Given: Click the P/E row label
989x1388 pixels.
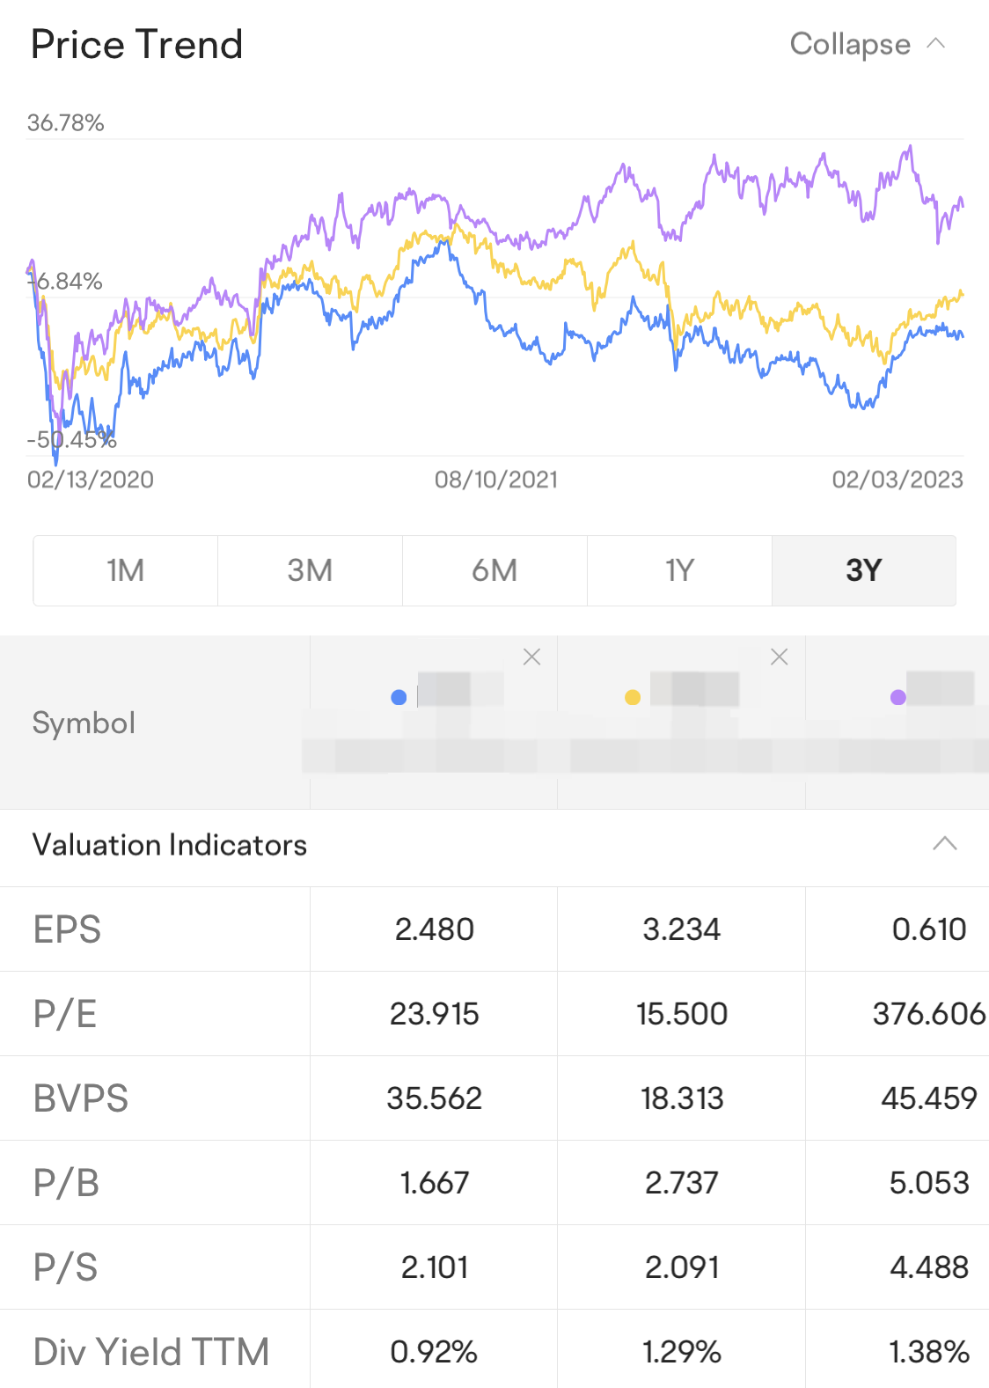Looking at the screenshot, I should click(65, 1014).
